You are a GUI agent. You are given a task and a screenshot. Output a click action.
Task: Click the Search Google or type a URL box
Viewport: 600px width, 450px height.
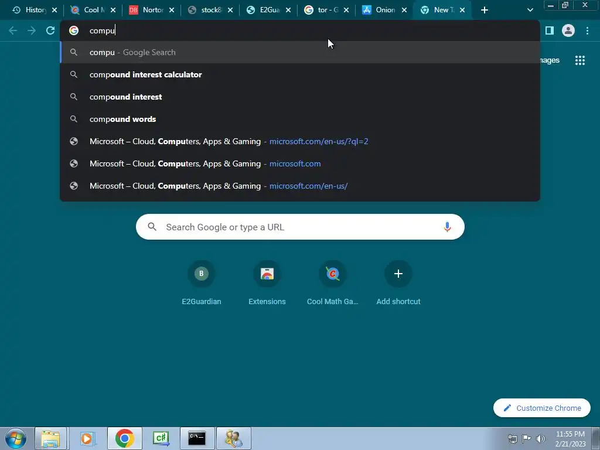tap(300, 227)
